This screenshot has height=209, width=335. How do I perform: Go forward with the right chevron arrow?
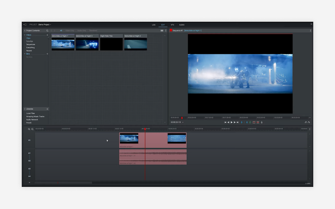coord(54,30)
